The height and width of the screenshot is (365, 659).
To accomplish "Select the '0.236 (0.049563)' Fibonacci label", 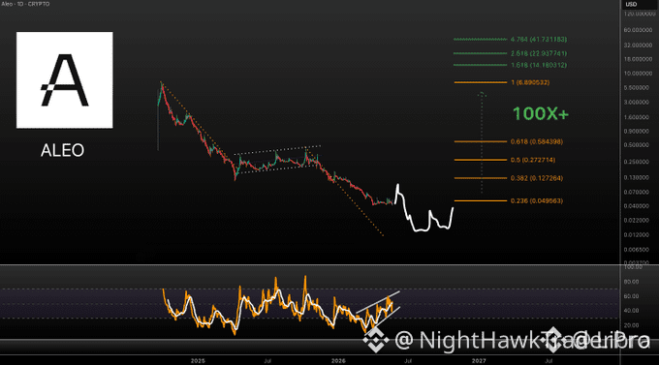I will 537,200.
